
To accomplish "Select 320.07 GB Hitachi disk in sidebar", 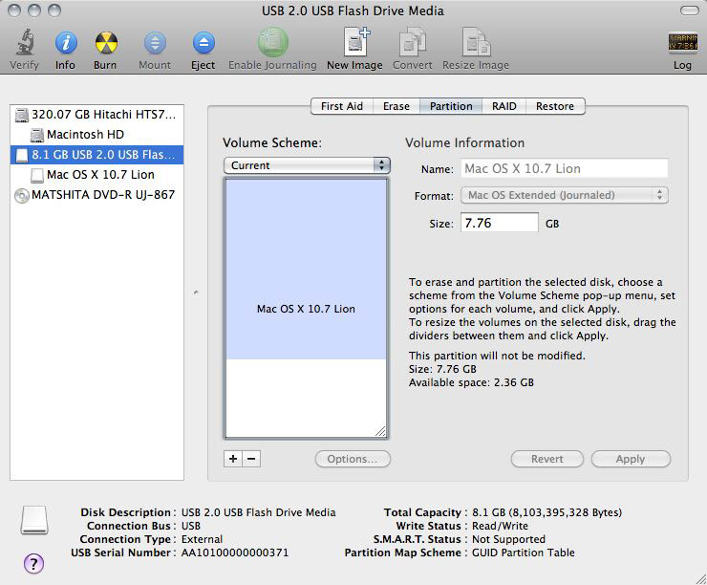I will click(x=96, y=115).
